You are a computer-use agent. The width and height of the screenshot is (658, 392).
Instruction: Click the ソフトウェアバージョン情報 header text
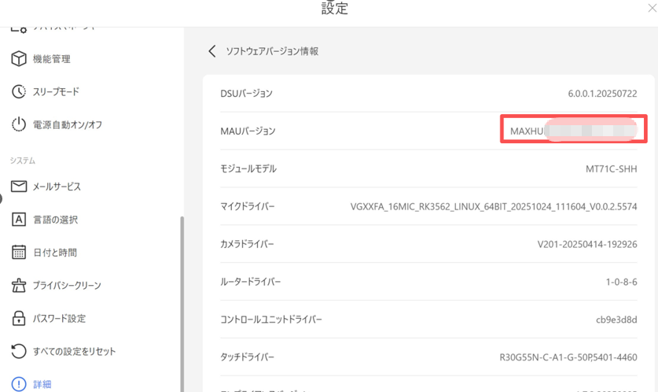point(272,51)
